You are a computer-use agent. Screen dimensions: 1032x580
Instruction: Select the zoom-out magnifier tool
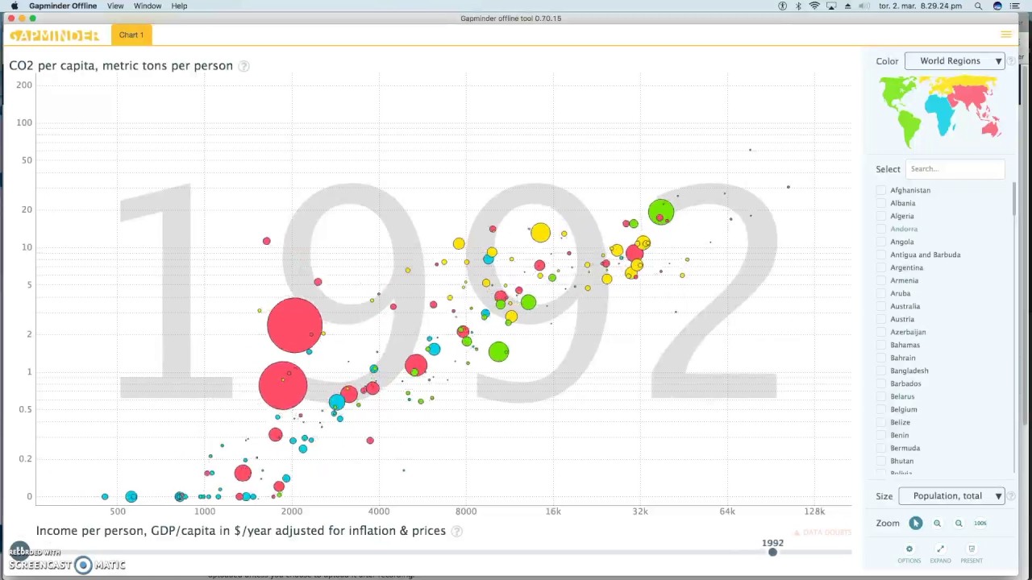[x=959, y=524]
